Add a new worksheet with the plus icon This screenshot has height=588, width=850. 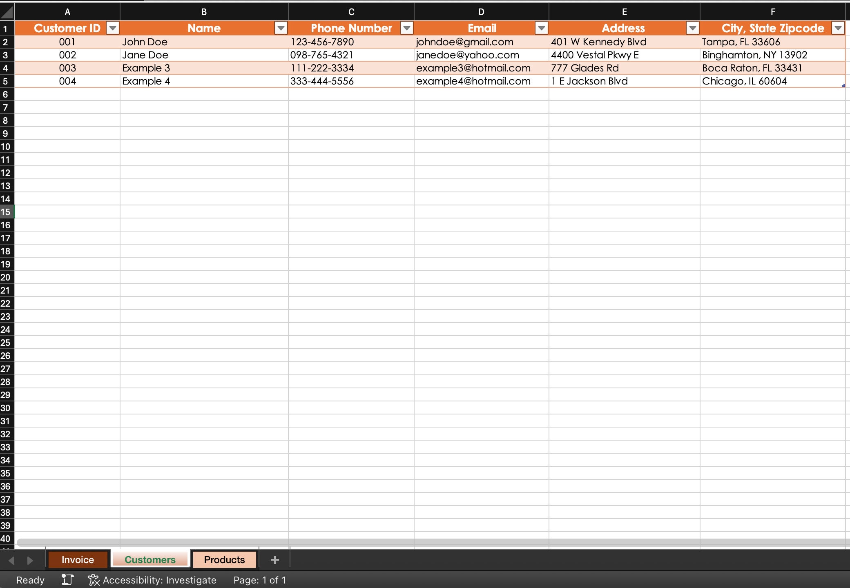(x=274, y=559)
